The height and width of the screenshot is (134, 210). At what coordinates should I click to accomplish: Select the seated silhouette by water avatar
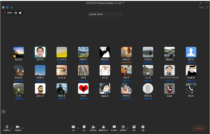[x=62, y=89]
